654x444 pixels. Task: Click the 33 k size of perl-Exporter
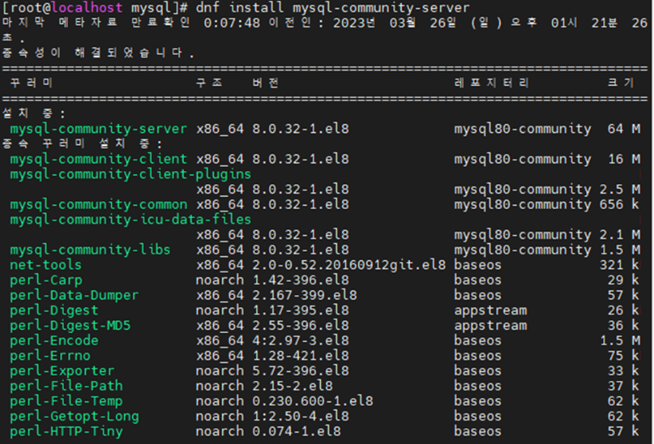[x=624, y=371]
